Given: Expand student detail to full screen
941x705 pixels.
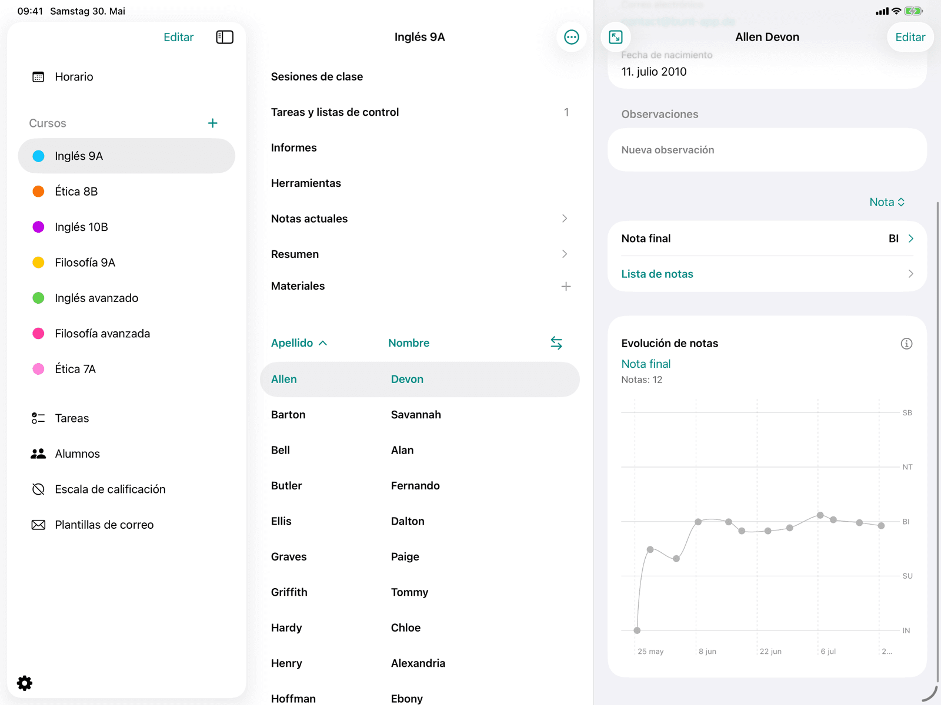Looking at the screenshot, I should pos(616,37).
